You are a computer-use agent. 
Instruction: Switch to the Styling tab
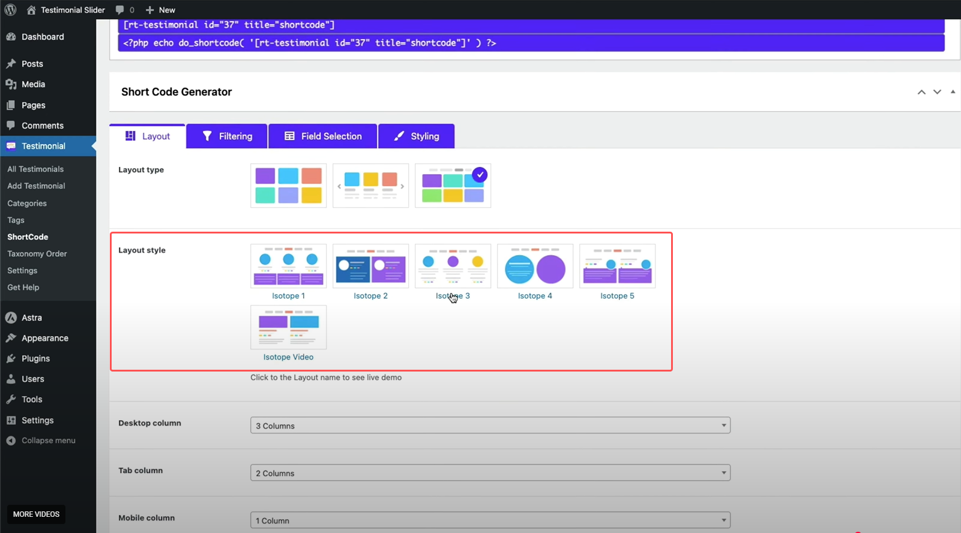click(416, 136)
